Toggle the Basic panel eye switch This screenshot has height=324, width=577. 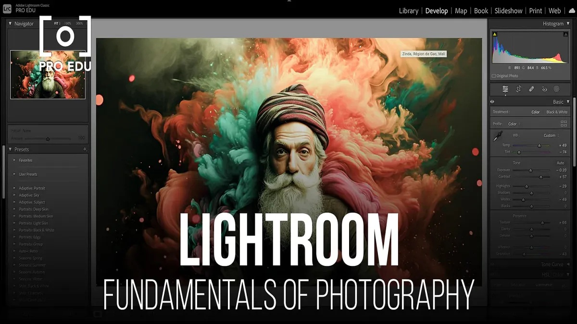[x=492, y=102]
